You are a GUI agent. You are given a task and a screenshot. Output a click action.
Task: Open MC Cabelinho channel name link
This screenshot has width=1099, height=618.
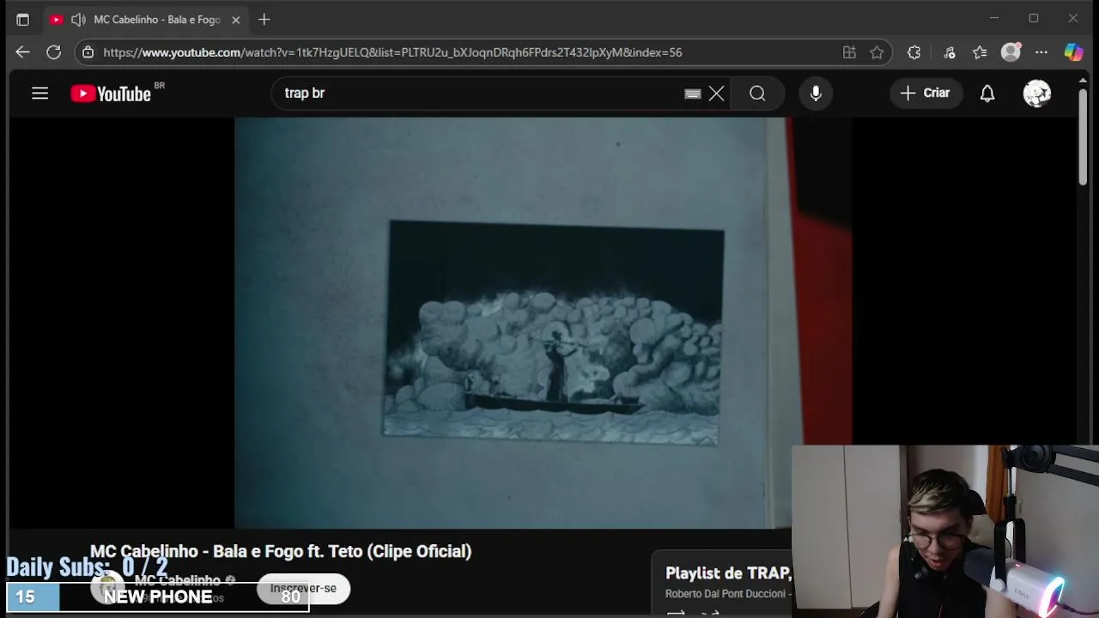click(177, 581)
